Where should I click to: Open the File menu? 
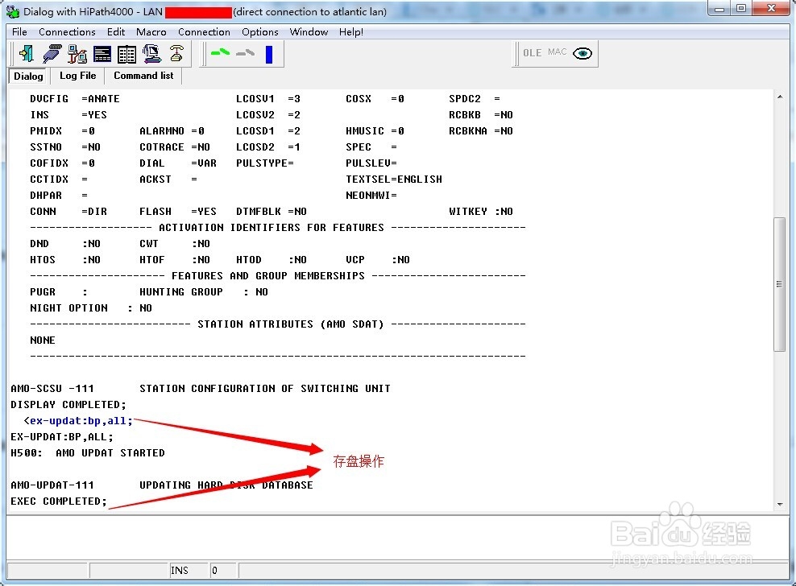tap(19, 32)
